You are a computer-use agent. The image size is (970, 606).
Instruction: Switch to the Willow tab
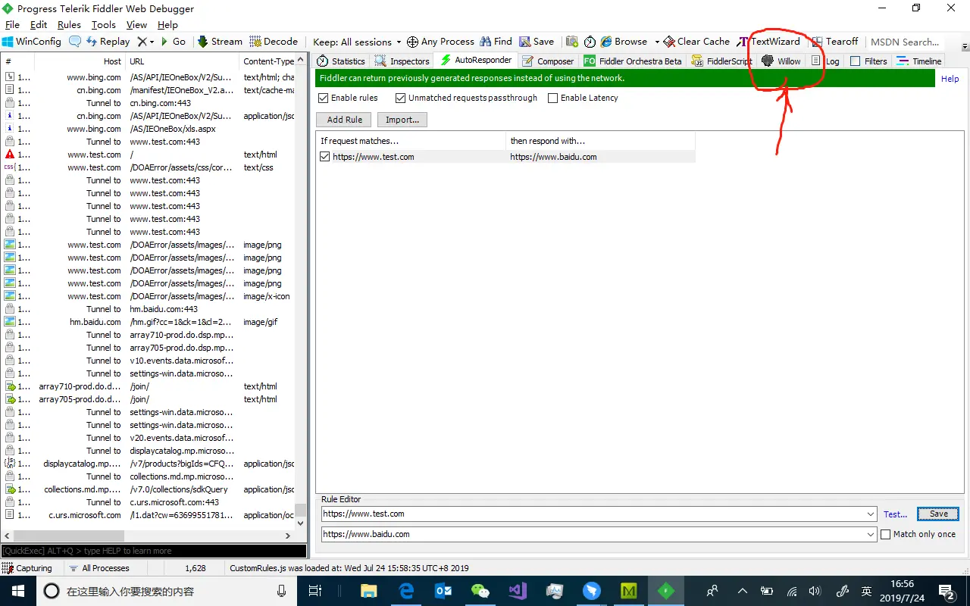pos(781,61)
